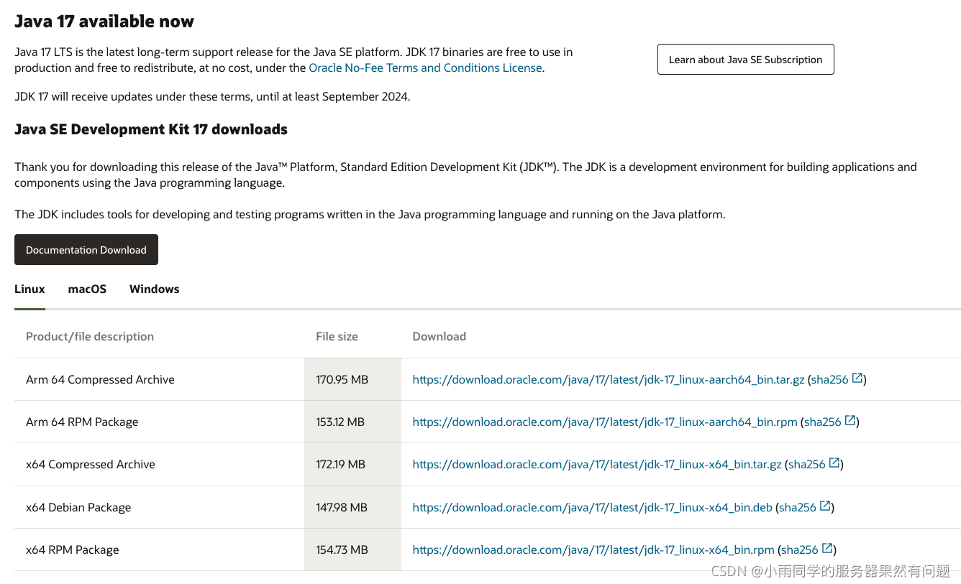Open sha256 link for x64 RPM Package
The height and width of the screenshot is (584, 961).
(x=800, y=550)
